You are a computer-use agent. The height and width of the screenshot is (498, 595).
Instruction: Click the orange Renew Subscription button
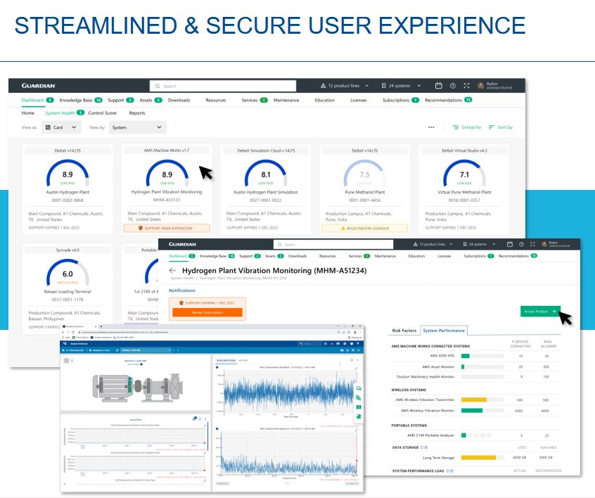pyautogui.click(x=207, y=312)
